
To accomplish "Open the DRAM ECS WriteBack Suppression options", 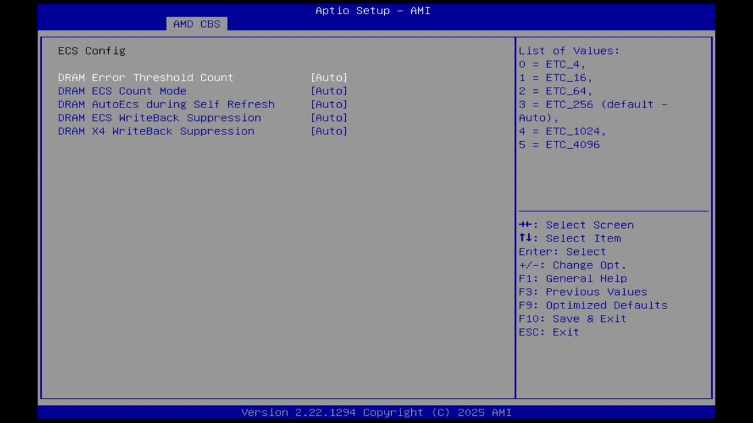I will point(329,117).
